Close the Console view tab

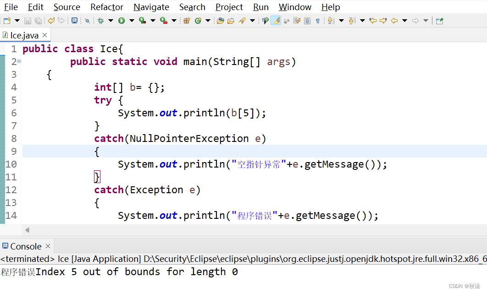(48, 246)
